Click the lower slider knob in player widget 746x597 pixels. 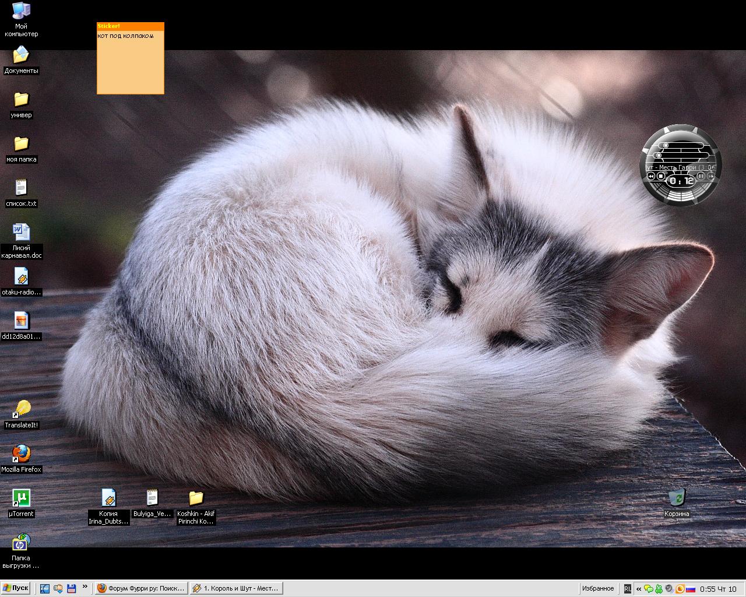pos(659,155)
